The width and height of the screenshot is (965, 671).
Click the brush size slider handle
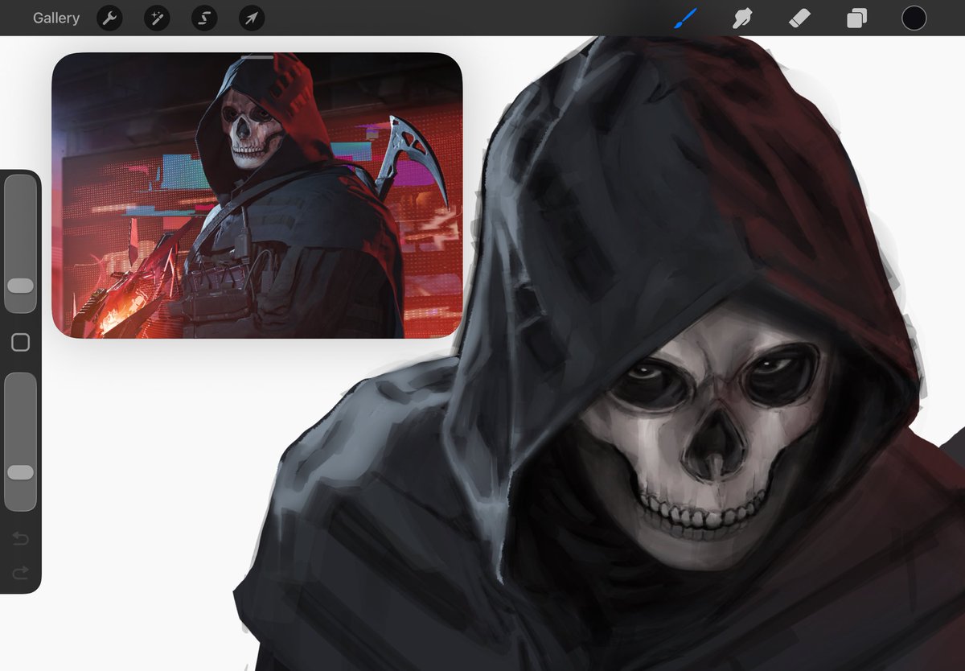pos(20,286)
